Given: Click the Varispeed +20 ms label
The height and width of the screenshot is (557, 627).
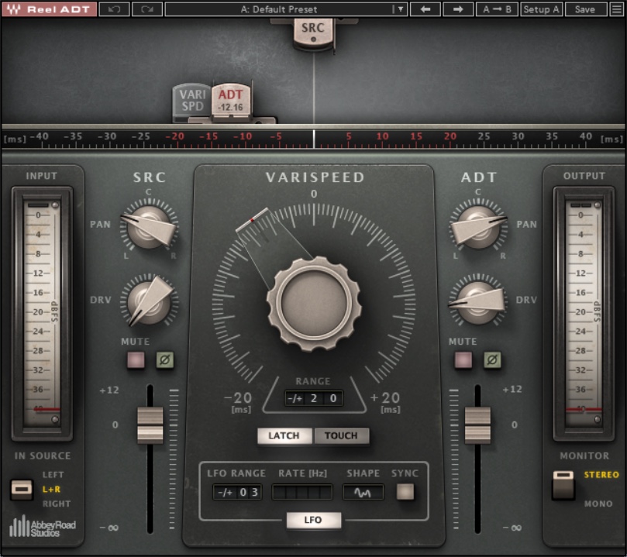Looking at the screenshot, I should click(x=385, y=401).
